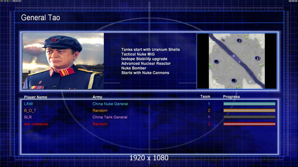The image size is (298, 167).
Task: Click B_O_T's orange progress bar
Action: pyautogui.click(x=249, y=110)
